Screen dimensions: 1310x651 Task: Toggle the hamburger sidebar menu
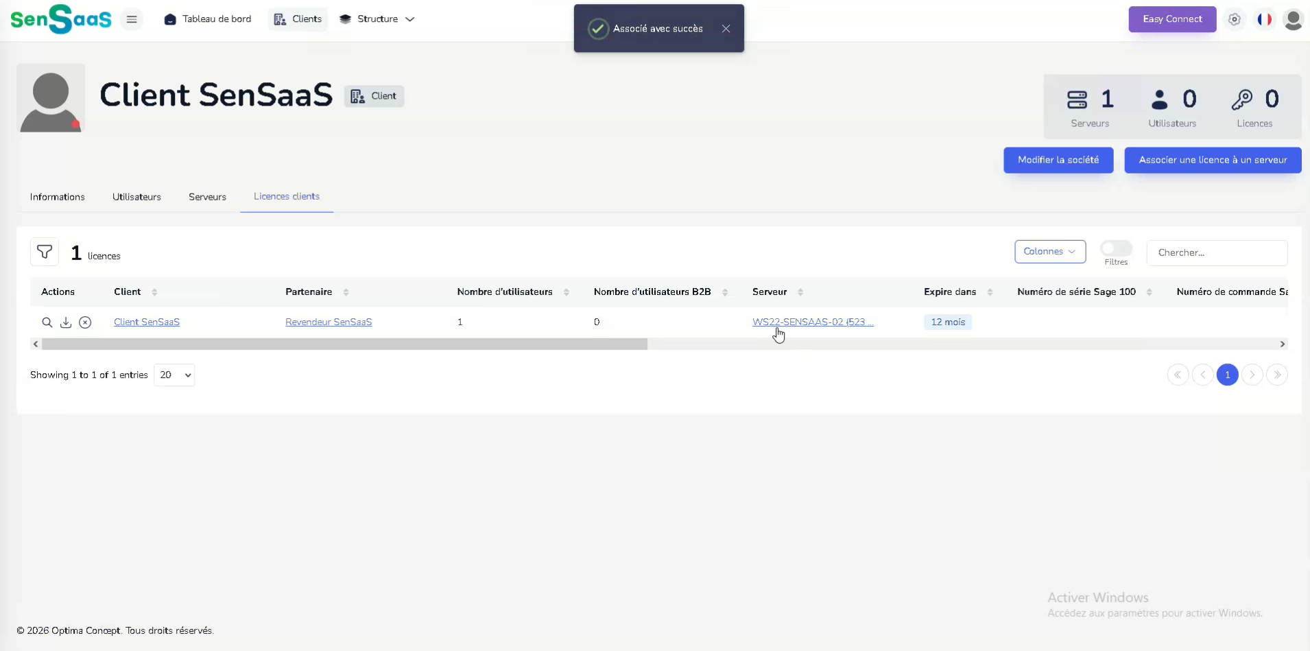pyautogui.click(x=132, y=19)
